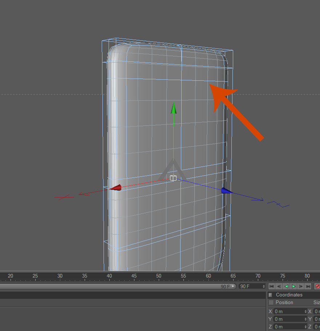
Task: Click the green Y-axis arrow handle
Action: pyautogui.click(x=174, y=108)
